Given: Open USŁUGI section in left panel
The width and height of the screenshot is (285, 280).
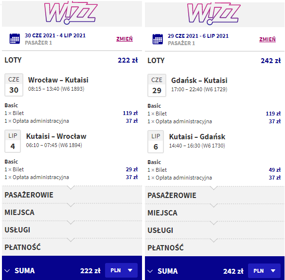Looking at the screenshot, I should coord(72,230).
